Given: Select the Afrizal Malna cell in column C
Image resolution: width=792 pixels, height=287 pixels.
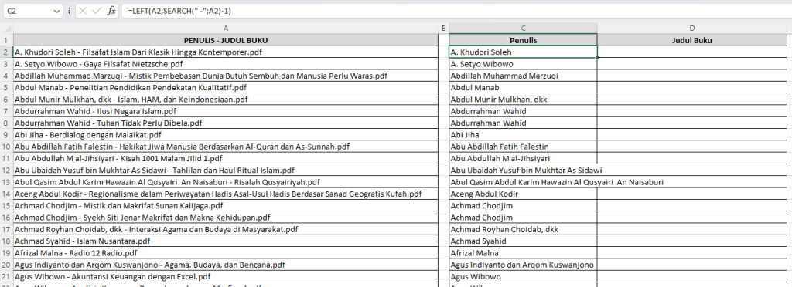Looking at the screenshot, I should point(523,253).
